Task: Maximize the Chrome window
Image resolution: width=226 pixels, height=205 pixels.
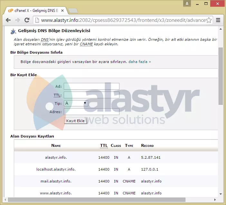Action: click(206, 4)
